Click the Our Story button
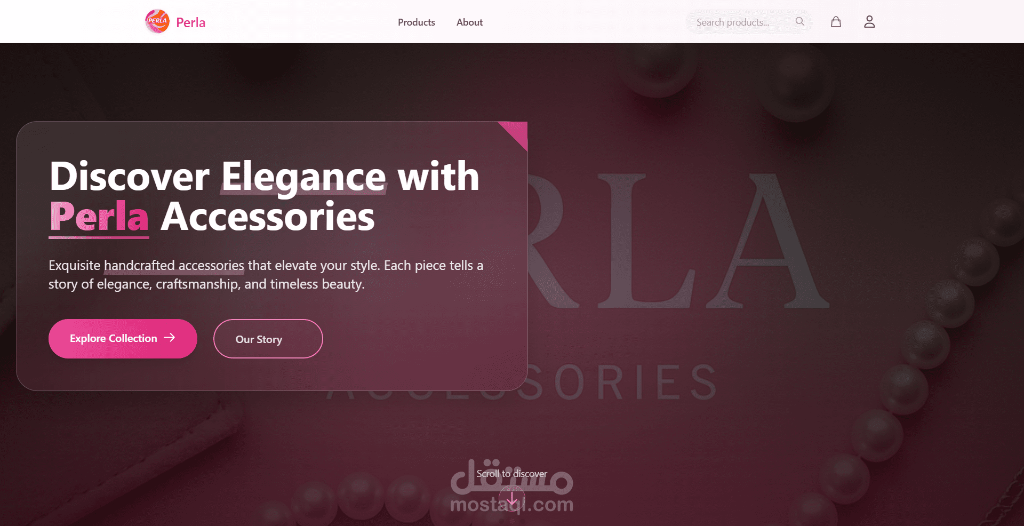The height and width of the screenshot is (526, 1024). [268, 339]
